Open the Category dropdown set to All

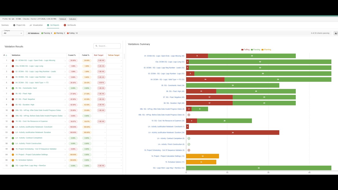(x=13, y=33)
